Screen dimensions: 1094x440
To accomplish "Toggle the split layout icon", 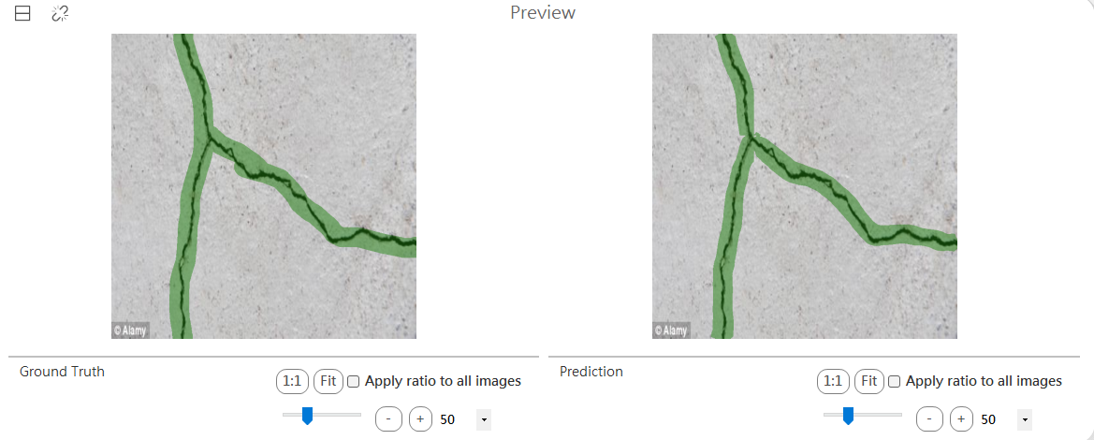I will pos(22,13).
